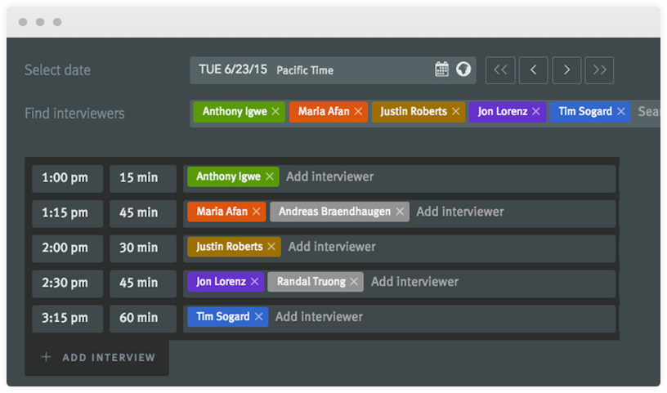Remove Tim Sogard from 3:15 pm interview
Viewport: 667px width, 393px height.
pos(259,317)
